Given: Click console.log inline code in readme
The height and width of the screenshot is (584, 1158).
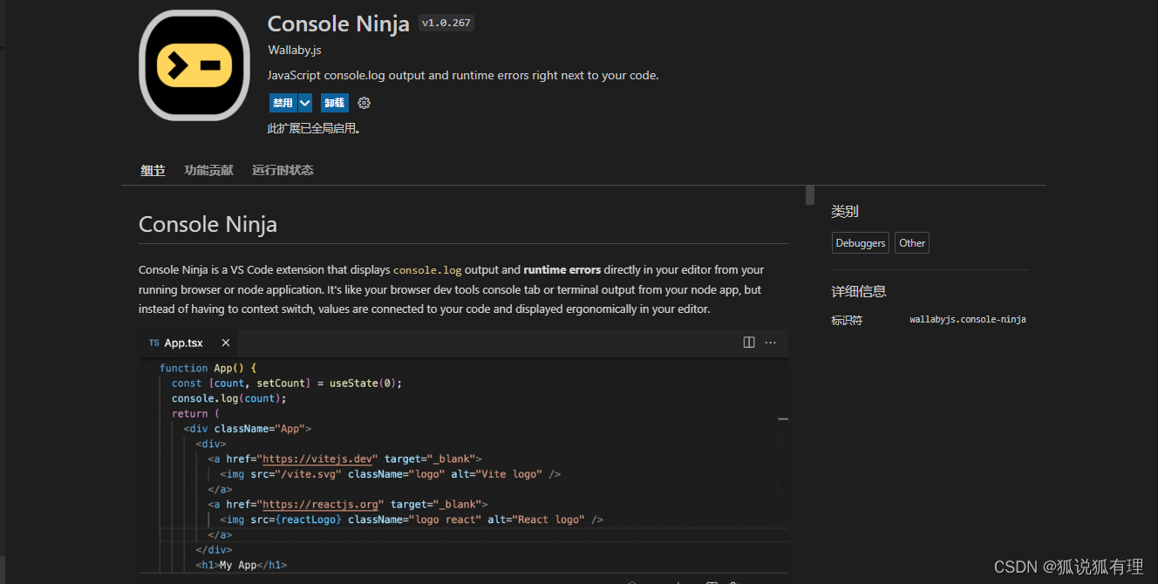Looking at the screenshot, I should click(427, 270).
